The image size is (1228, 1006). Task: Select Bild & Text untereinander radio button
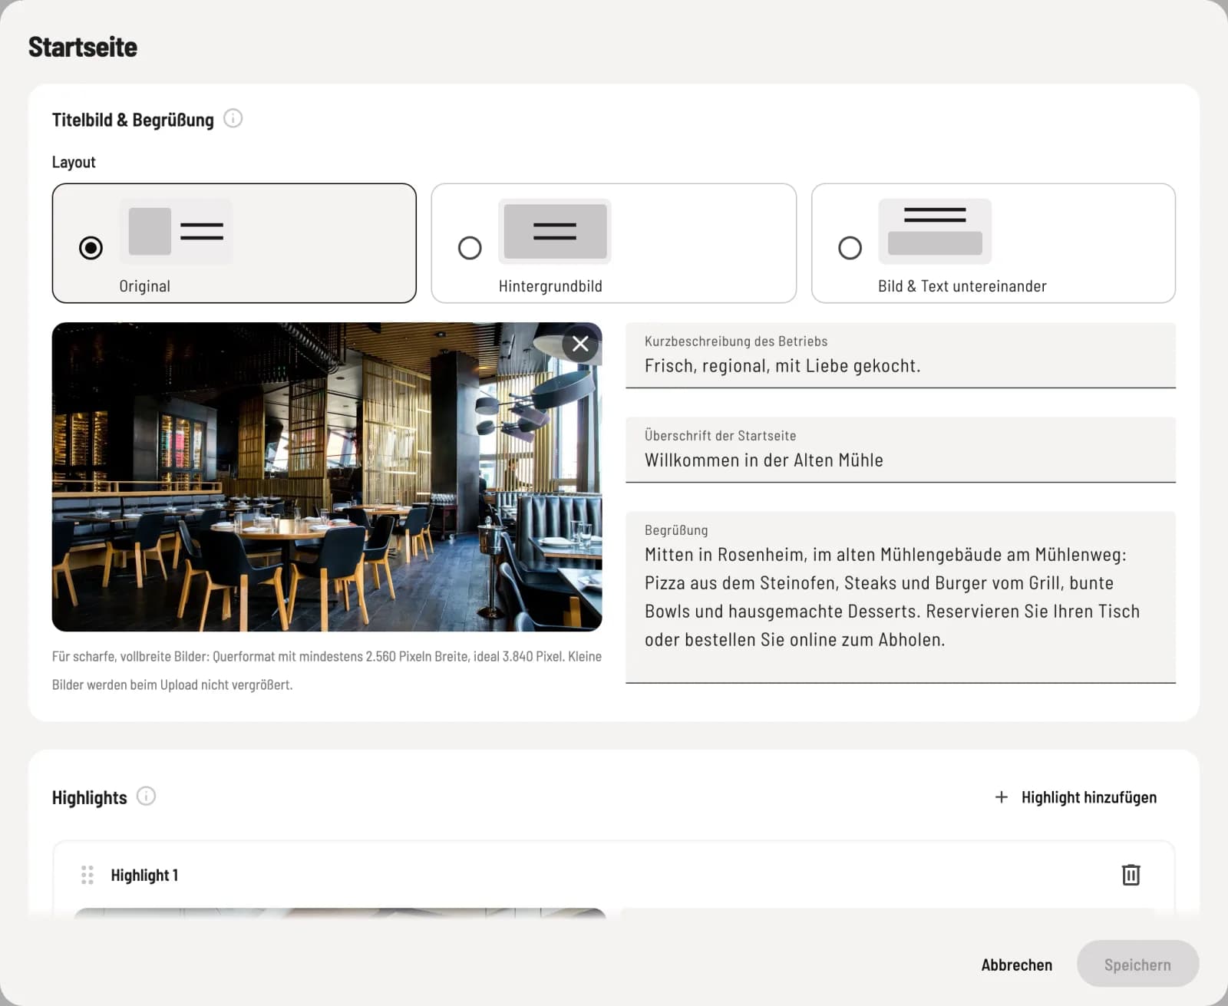tap(850, 248)
